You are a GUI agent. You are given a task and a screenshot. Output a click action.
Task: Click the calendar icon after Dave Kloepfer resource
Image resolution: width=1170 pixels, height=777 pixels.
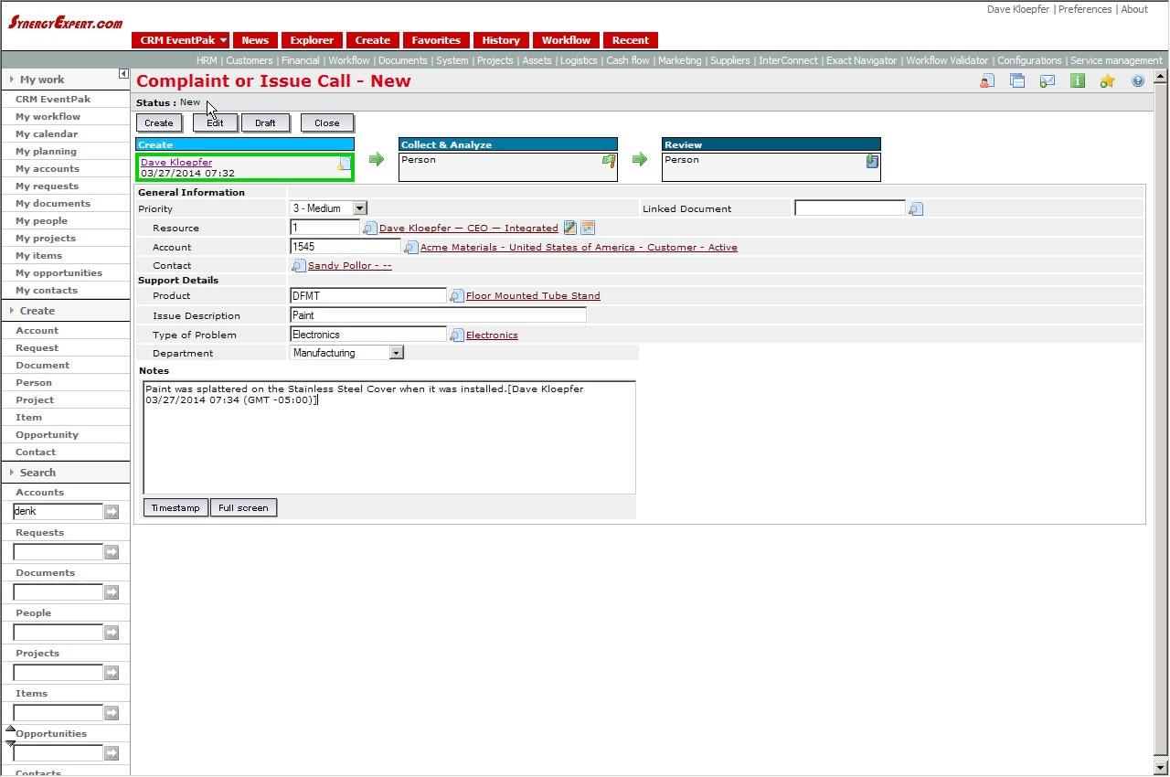[588, 228]
